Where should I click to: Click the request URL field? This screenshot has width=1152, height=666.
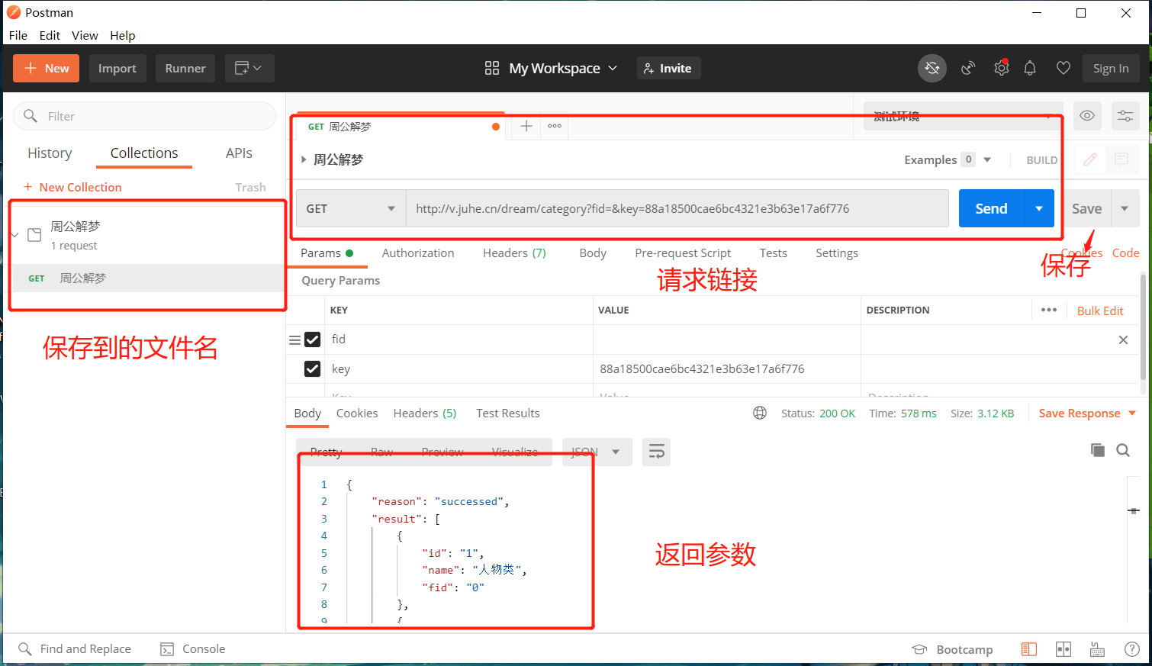click(x=677, y=208)
